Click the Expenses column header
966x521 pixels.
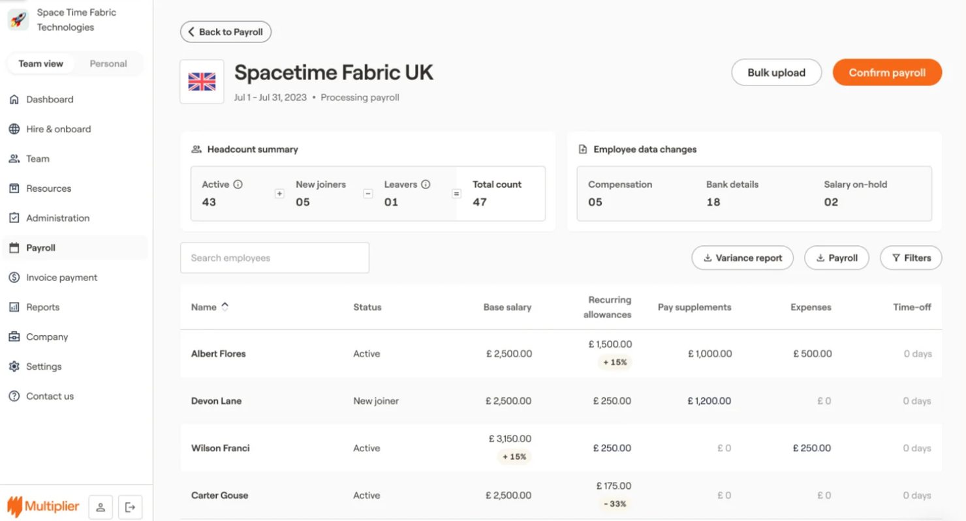(811, 307)
